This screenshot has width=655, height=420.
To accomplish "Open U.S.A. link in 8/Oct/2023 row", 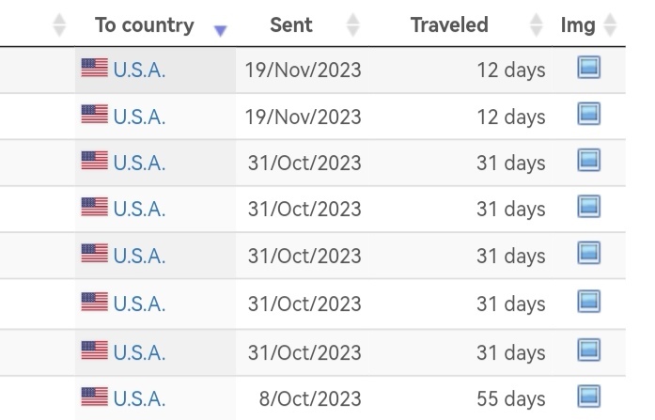I will [x=139, y=398].
